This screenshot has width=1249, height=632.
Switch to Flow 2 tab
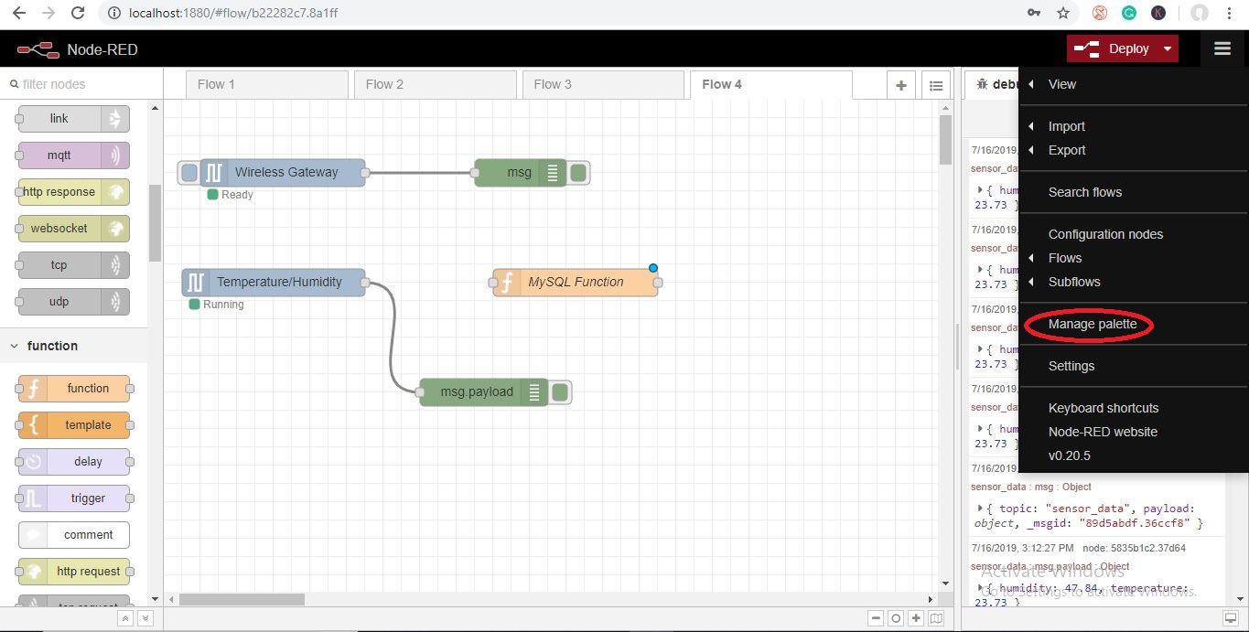pos(435,84)
